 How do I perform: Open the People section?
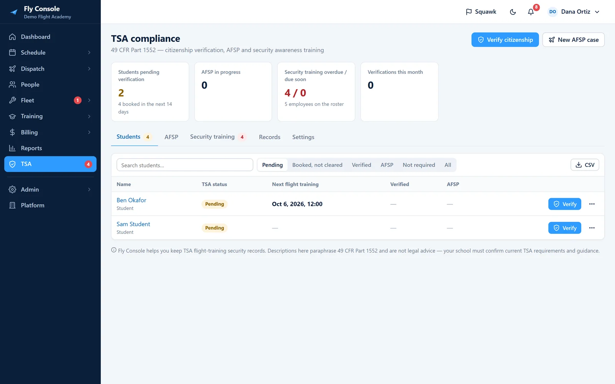pyautogui.click(x=50, y=84)
